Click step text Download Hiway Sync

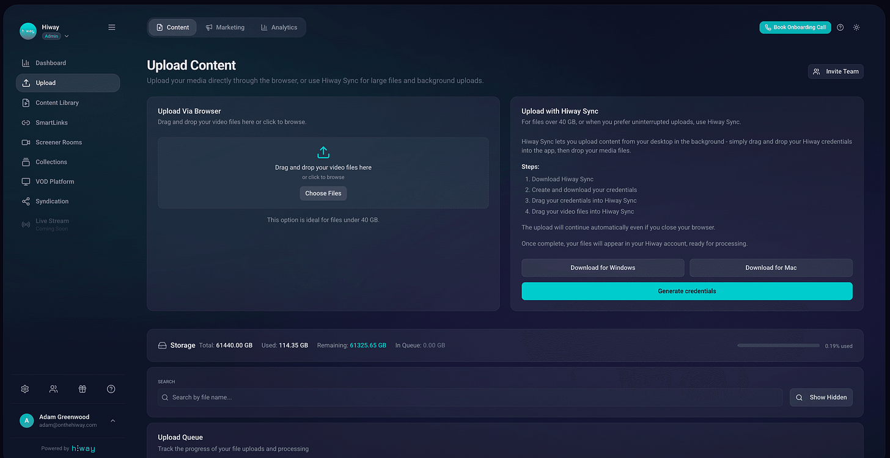pos(562,180)
